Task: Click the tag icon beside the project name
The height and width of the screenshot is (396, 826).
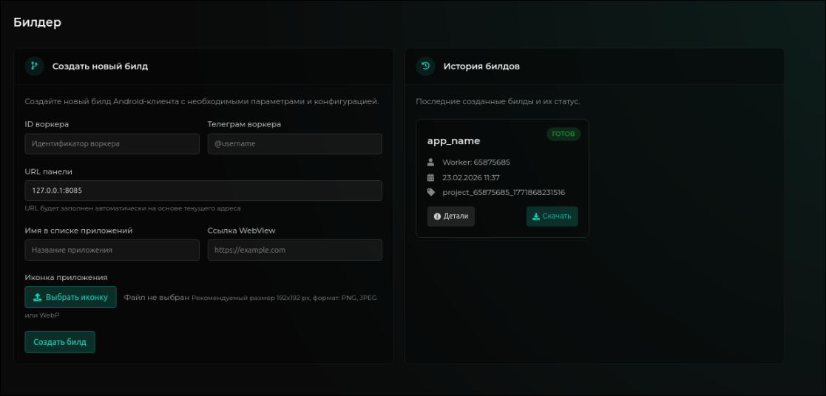Action: click(431, 192)
